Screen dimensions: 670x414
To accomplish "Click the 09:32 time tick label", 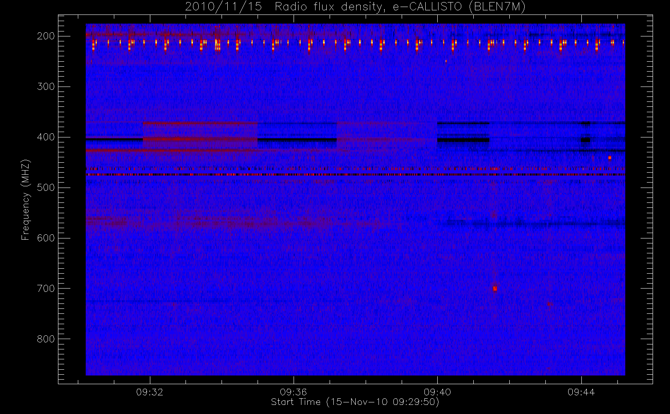I will tap(150, 392).
